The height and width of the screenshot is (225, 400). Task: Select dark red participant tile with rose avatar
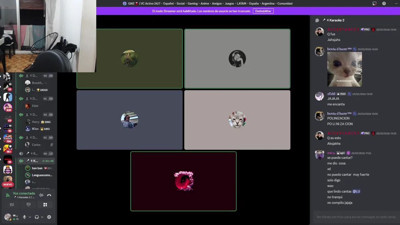coord(183,181)
